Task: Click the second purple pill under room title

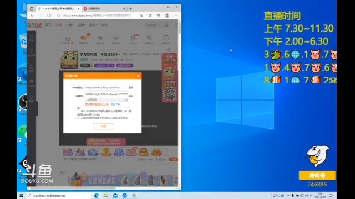Action: pos(125,65)
